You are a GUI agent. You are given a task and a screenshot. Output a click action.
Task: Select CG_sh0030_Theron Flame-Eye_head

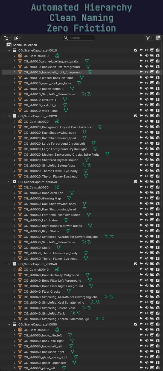pyautogui.click(x=51, y=259)
